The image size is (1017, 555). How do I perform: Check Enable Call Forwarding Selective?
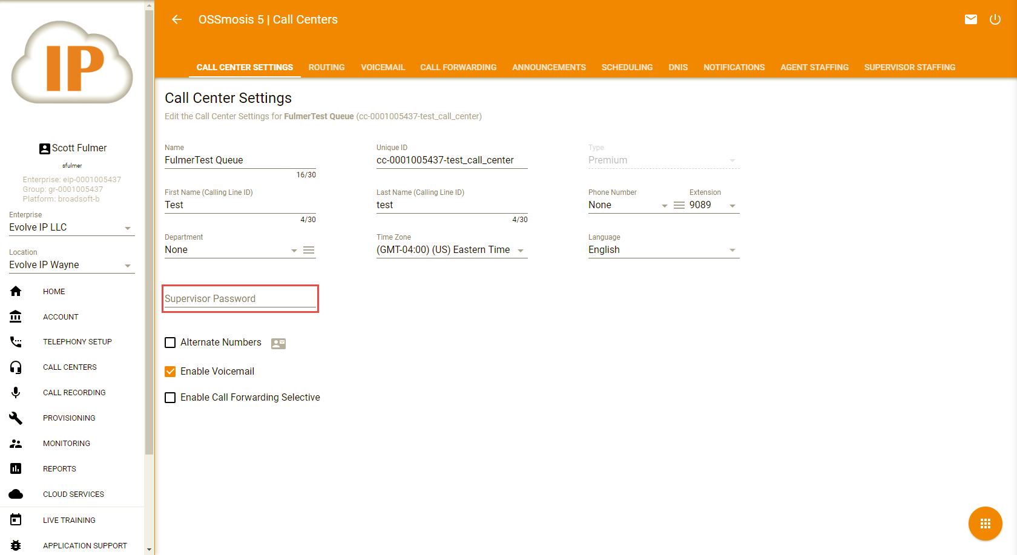point(170,398)
